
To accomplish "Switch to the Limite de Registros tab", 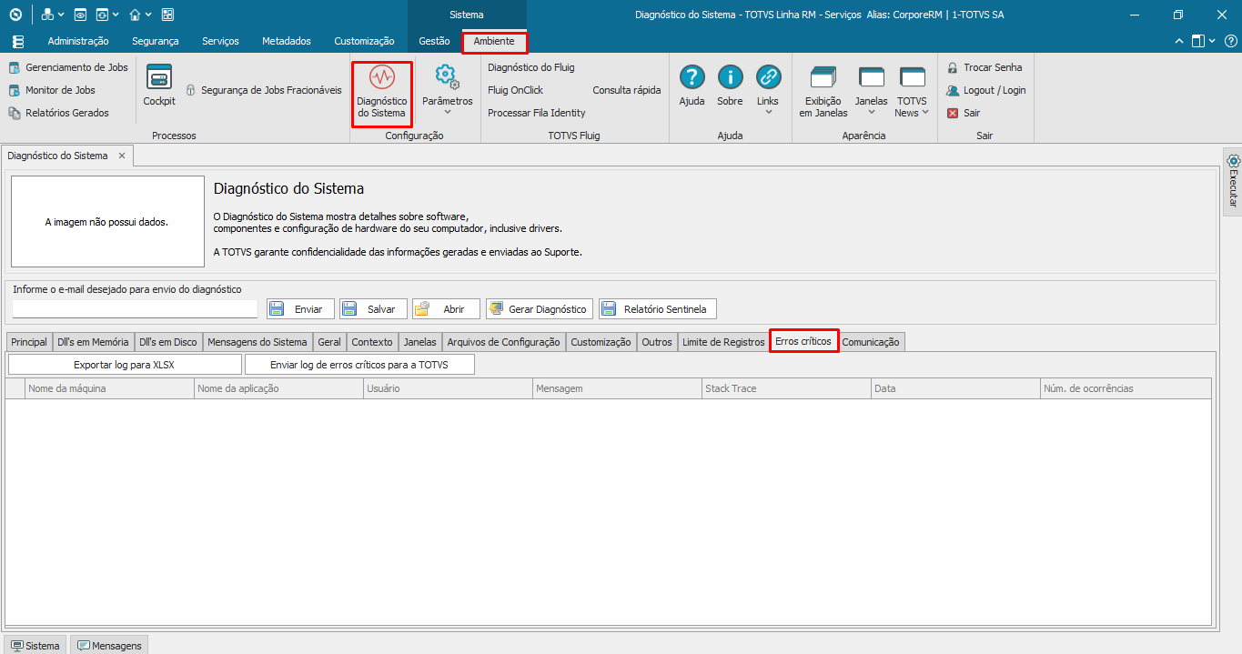I will (x=723, y=342).
